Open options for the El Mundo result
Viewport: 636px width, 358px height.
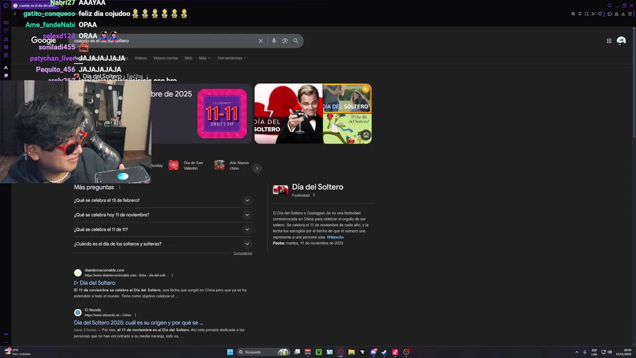click(x=135, y=315)
